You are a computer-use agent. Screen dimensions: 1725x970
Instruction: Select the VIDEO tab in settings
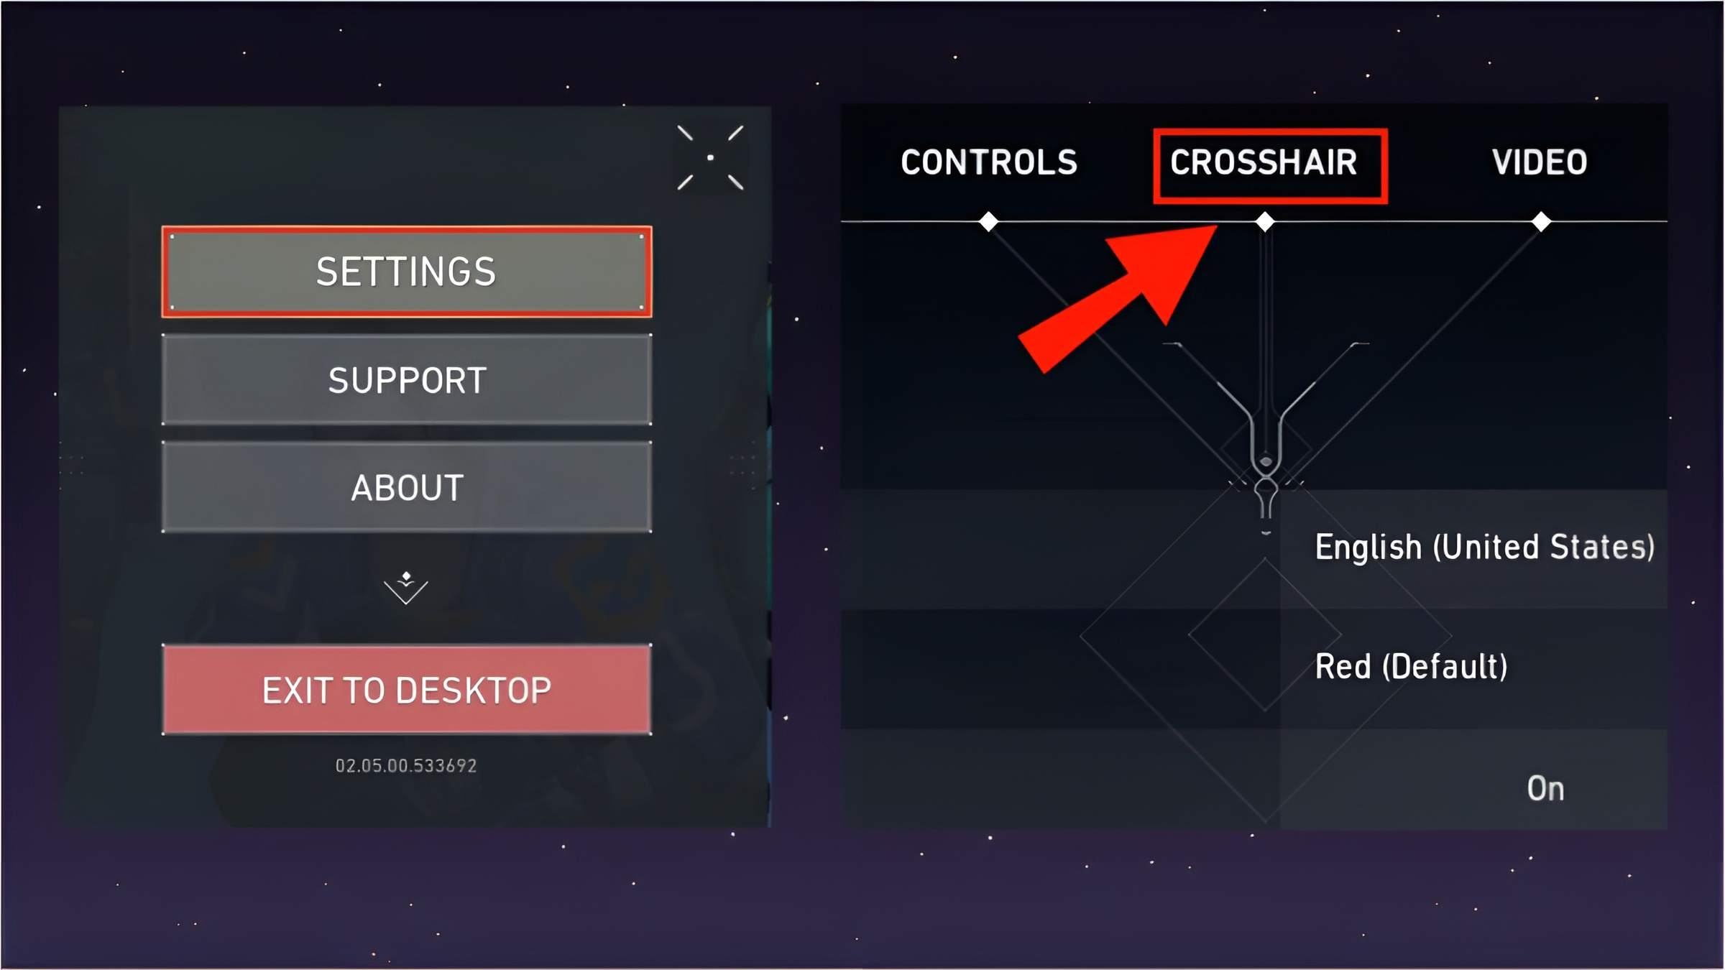(x=1539, y=162)
